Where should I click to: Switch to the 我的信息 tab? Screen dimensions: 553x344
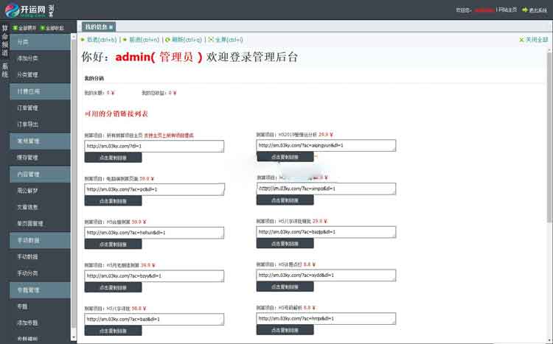coord(94,27)
